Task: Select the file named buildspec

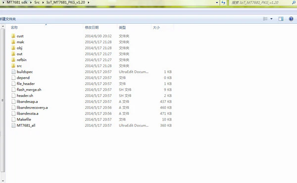Action: pos(25,72)
